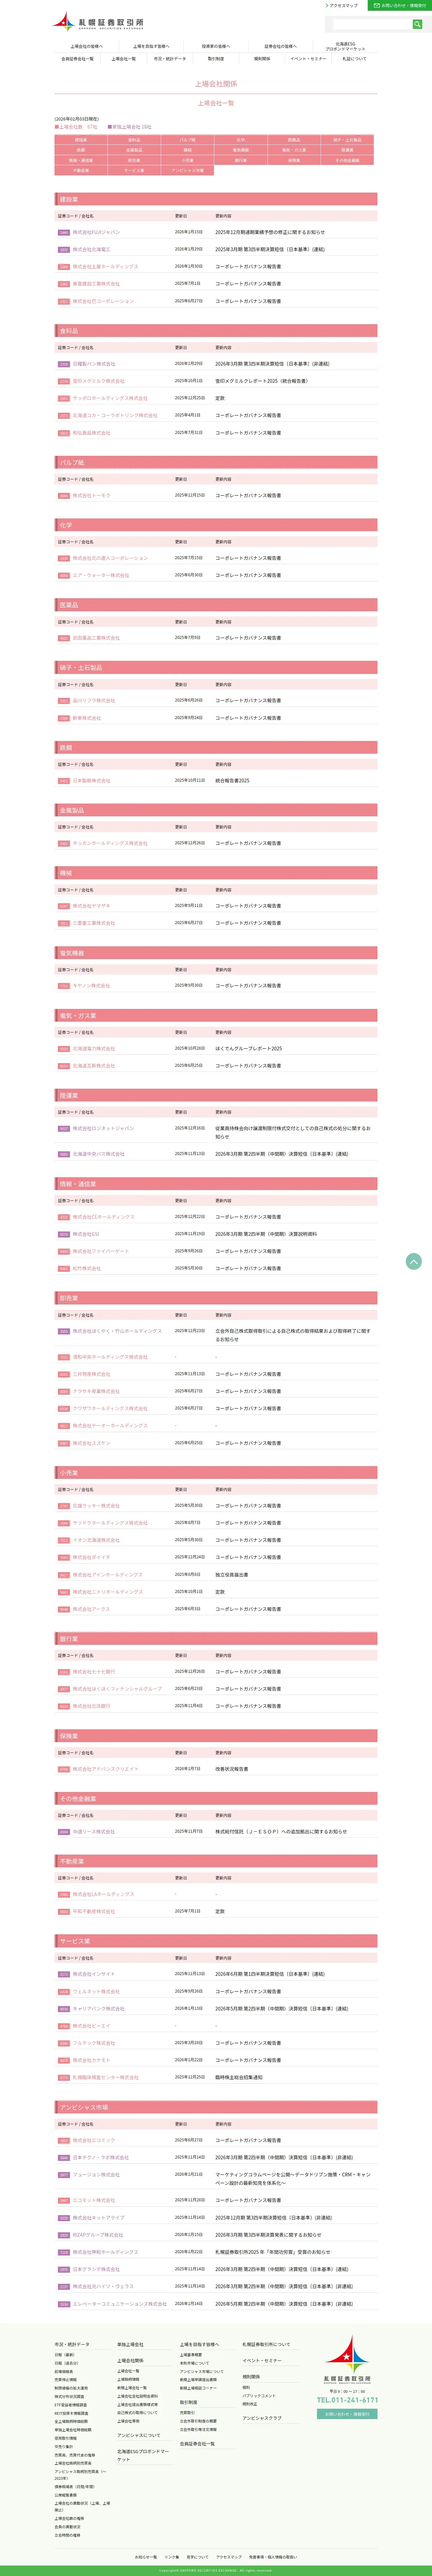
Task: Open the 中道リース株式会社 company link
Action: [94, 1832]
